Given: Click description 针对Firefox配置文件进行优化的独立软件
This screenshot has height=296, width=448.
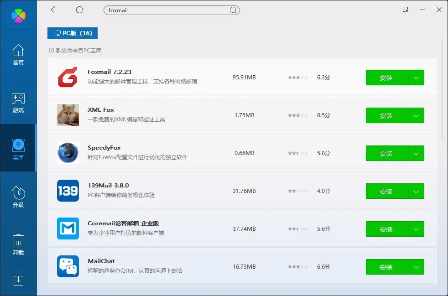Looking at the screenshot, I should (x=137, y=157).
